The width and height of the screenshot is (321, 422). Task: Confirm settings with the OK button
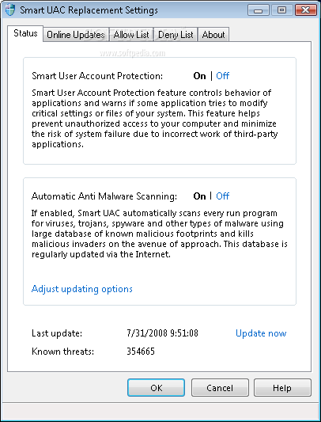[x=157, y=388]
